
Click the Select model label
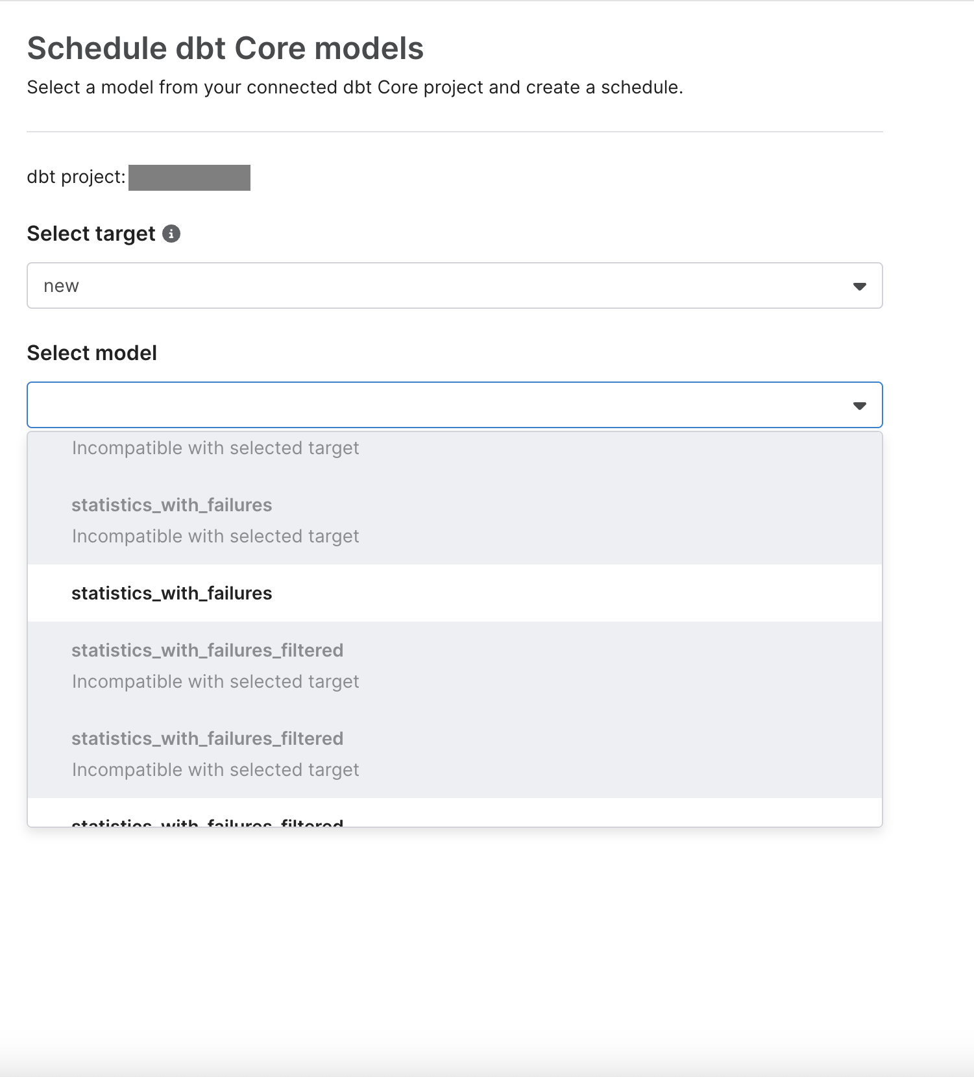tap(92, 353)
